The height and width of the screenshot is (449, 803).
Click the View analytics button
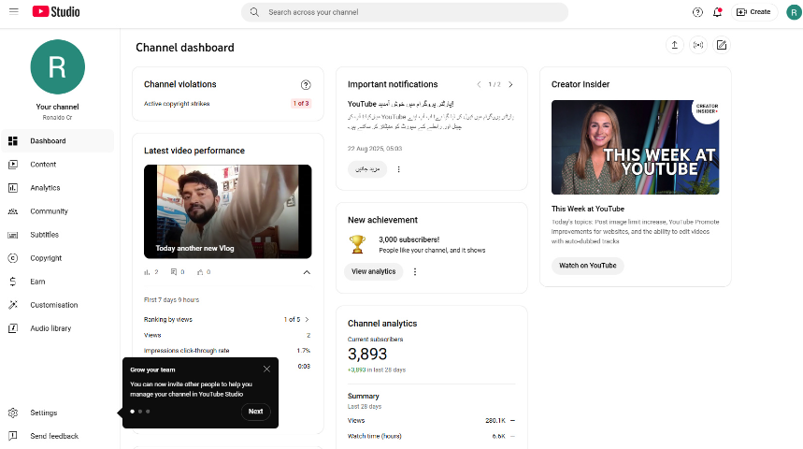373,272
